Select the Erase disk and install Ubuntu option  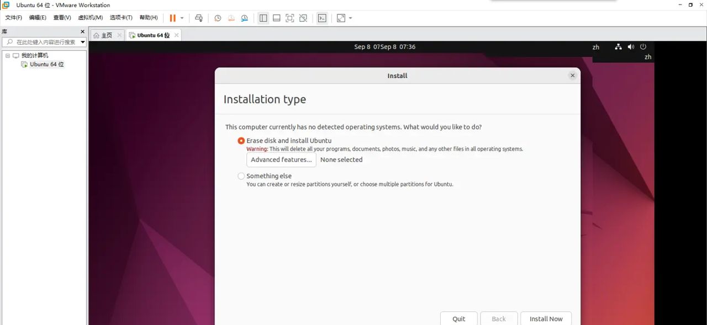point(241,141)
